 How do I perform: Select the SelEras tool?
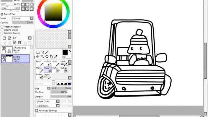click(x=64, y=70)
